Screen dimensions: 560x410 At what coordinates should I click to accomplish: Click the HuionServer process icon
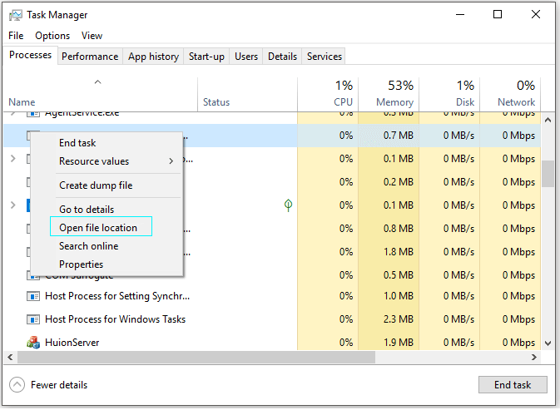33,343
